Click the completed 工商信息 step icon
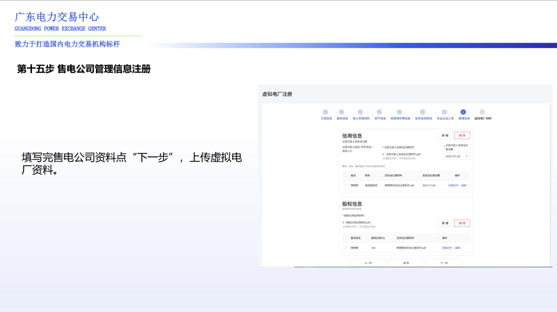 pos(325,111)
